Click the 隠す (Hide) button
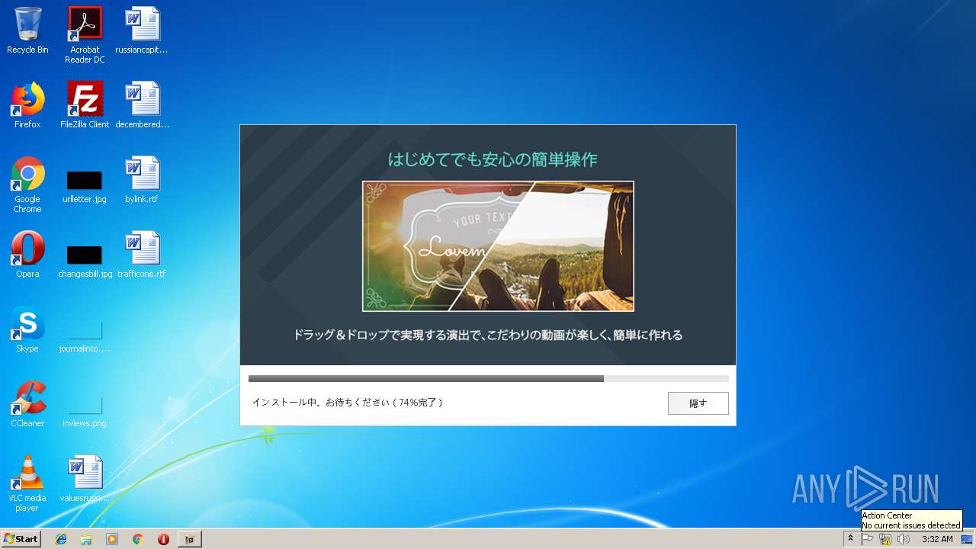976x549 pixels. point(698,403)
